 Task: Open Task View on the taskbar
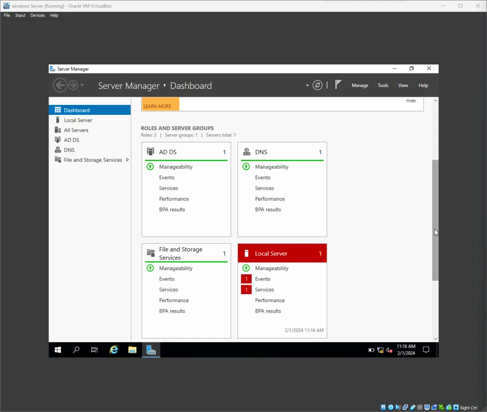pyautogui.click(x=94, y=350)
